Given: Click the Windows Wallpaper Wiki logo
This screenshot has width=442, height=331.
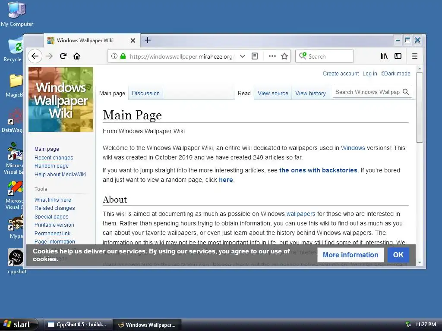Looking at the screenshot, I should point(61,100).
